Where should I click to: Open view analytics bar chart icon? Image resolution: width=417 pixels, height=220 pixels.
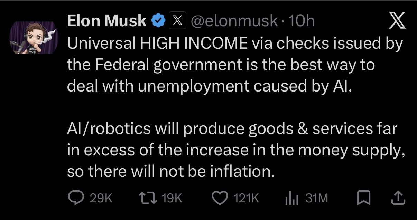click(291, 198)
